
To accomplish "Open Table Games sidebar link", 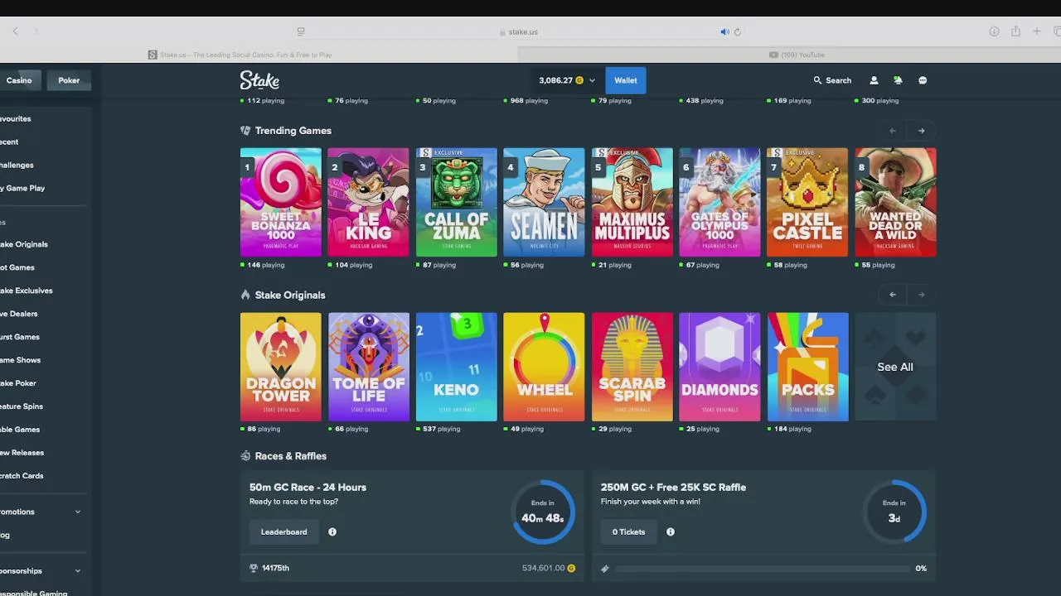I will coord(20,430).
